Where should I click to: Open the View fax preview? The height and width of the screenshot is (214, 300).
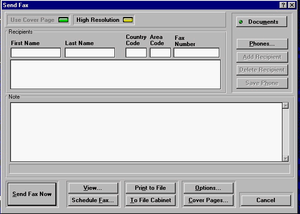[93, 188]
